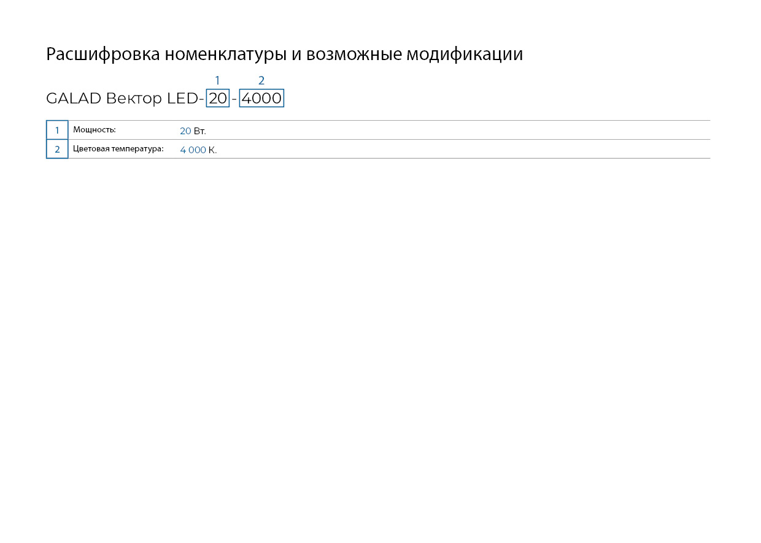
Task: Click the word "GALAD" in the model name
Action: click(73, 98)
